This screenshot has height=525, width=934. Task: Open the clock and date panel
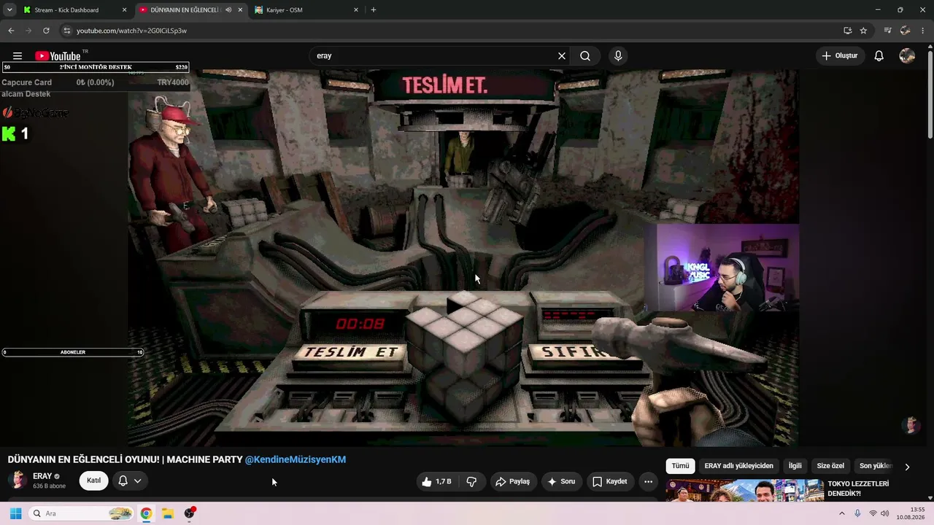[910, 513]
